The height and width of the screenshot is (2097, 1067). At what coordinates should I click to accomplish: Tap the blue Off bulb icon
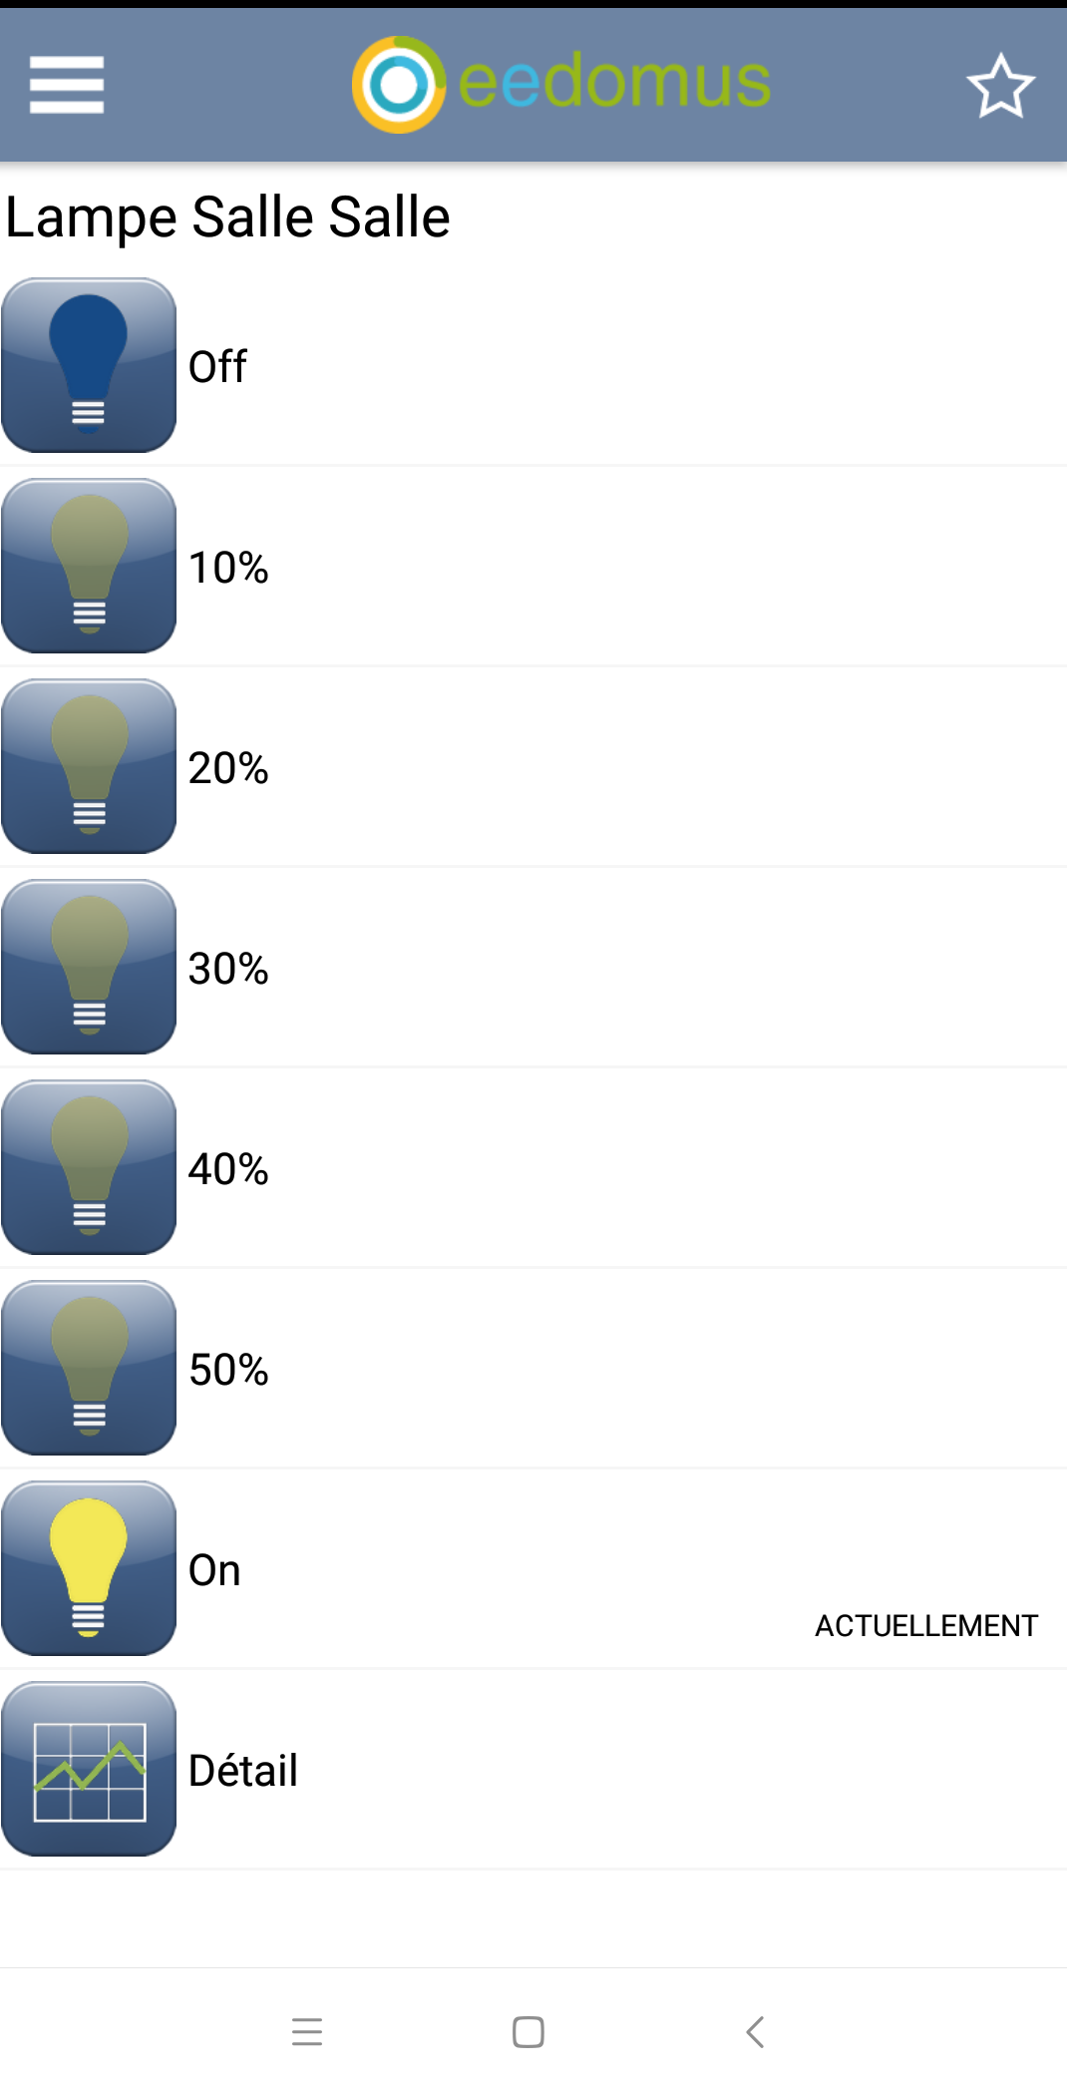click(89, 365)
